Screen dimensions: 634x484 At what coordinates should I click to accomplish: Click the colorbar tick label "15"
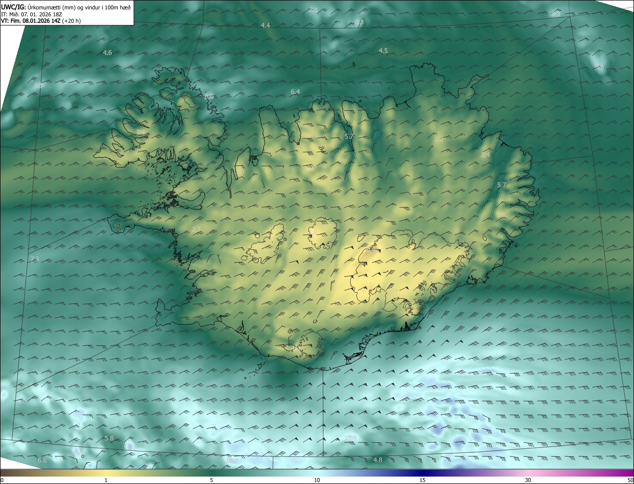click(x=423, y=480)
